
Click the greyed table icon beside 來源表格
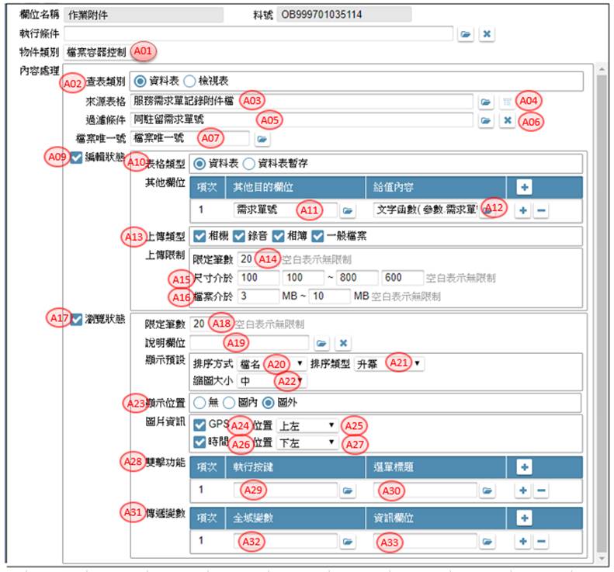(x=507, y=102)
